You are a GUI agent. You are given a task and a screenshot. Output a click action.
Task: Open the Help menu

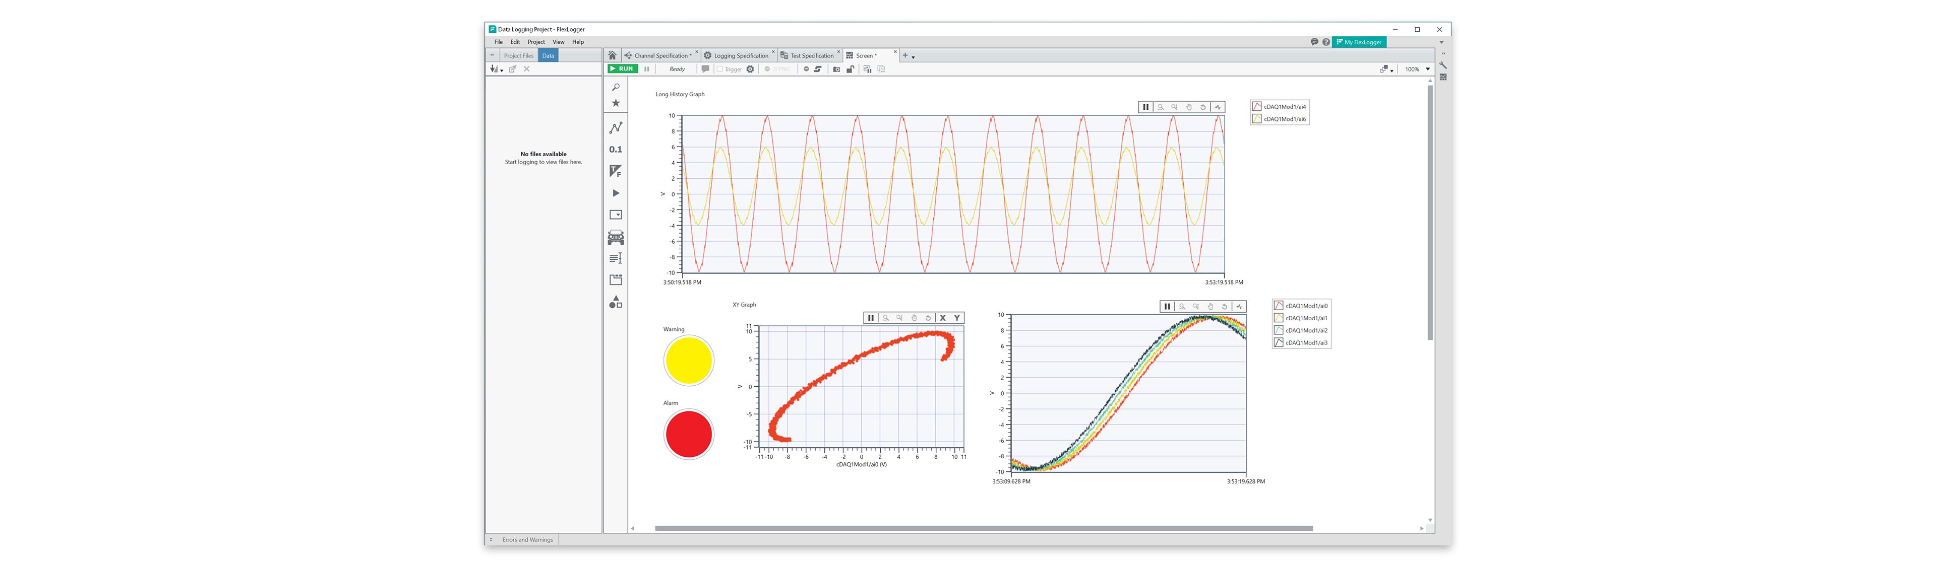(x=578, y=42)
